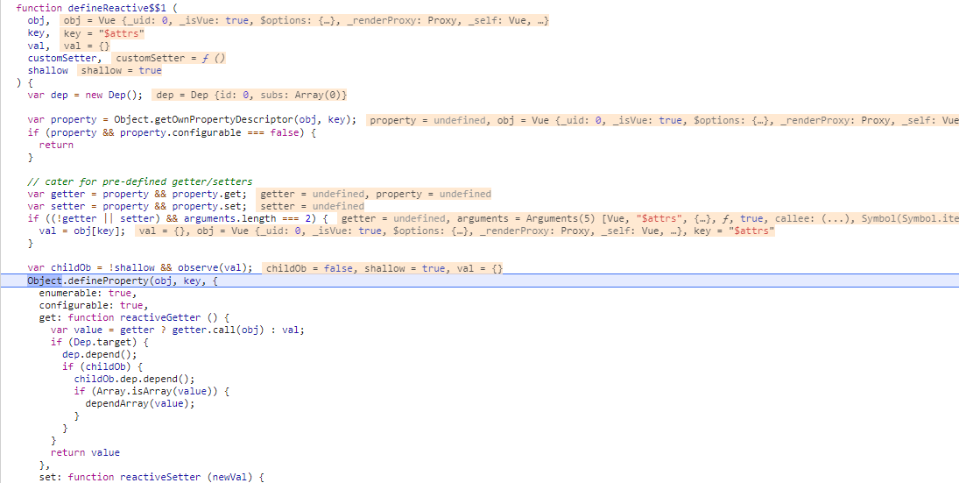Select the inline obj = Vue value beside the obj parameter
959x483 pixels.
pyautogui.click(x=306, y=20)
